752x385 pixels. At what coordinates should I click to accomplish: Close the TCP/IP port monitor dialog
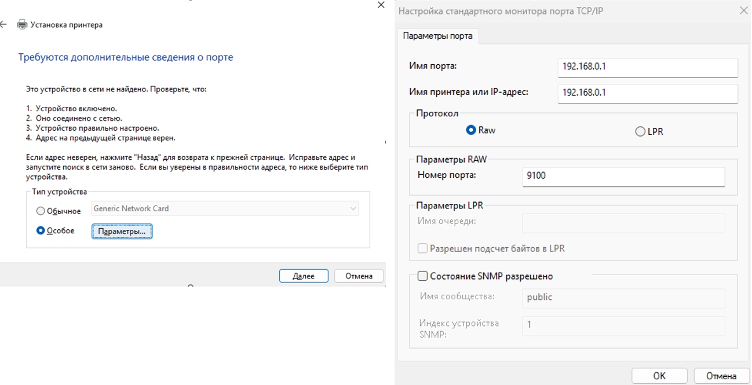pyautogui.click(x=743, y=11)
